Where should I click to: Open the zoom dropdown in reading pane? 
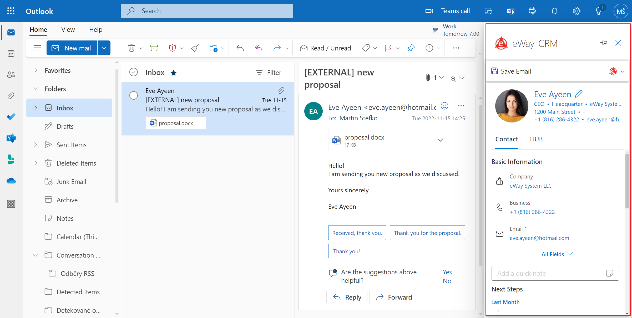pos(462,78)
